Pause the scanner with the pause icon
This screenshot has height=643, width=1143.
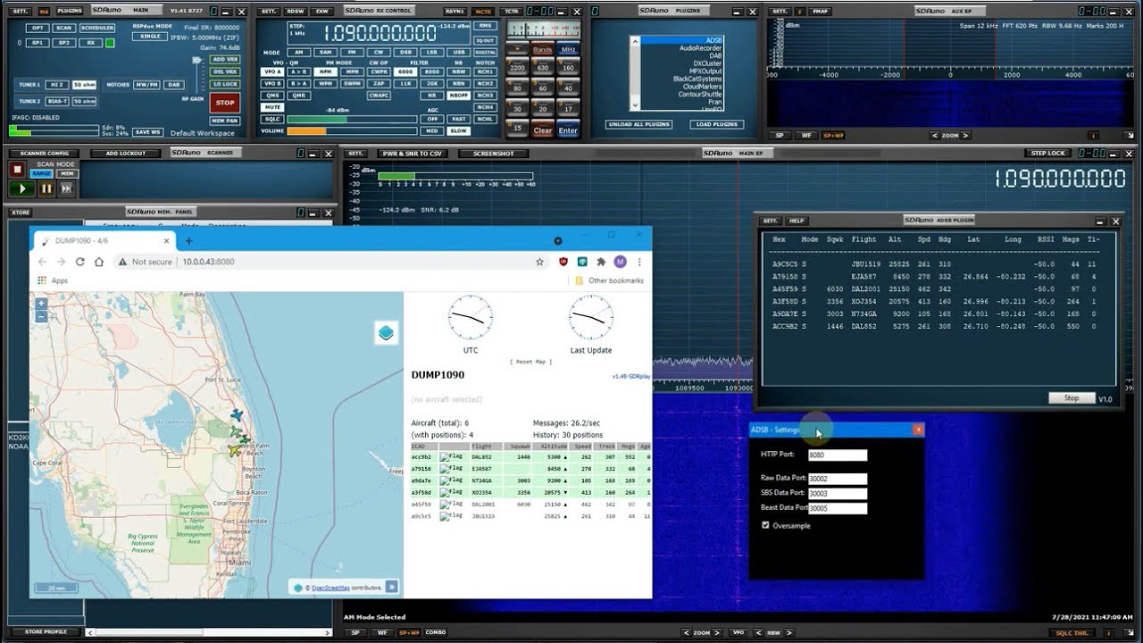tap(46, 188)
